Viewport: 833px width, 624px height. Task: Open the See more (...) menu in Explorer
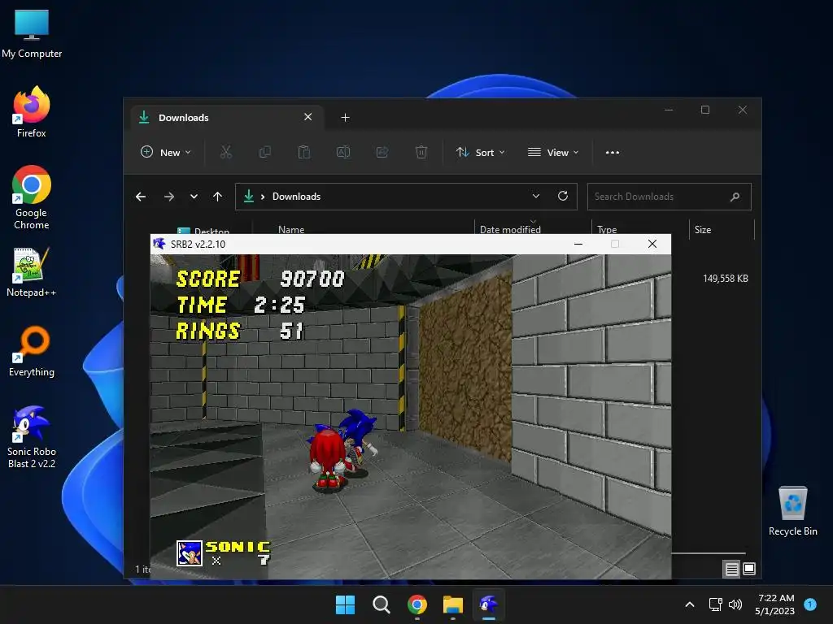pos(612,152)
